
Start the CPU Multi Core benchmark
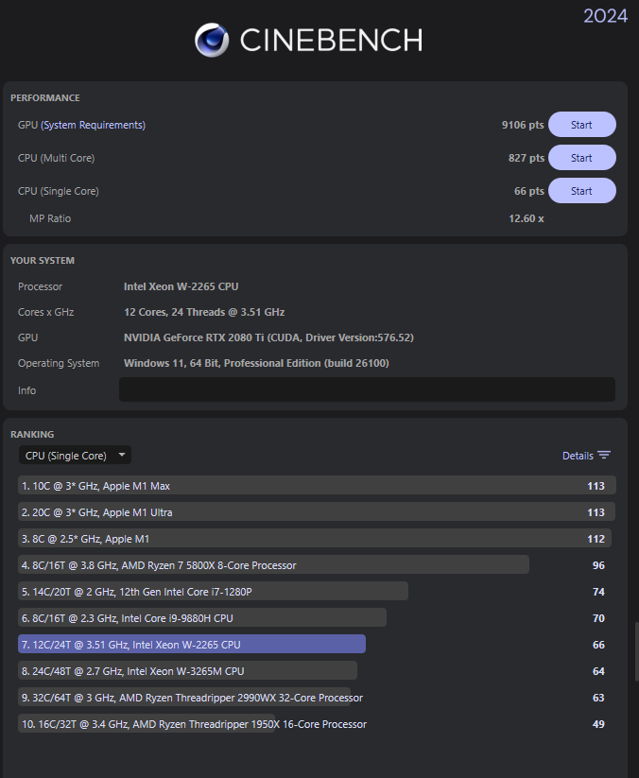[582, 158]
